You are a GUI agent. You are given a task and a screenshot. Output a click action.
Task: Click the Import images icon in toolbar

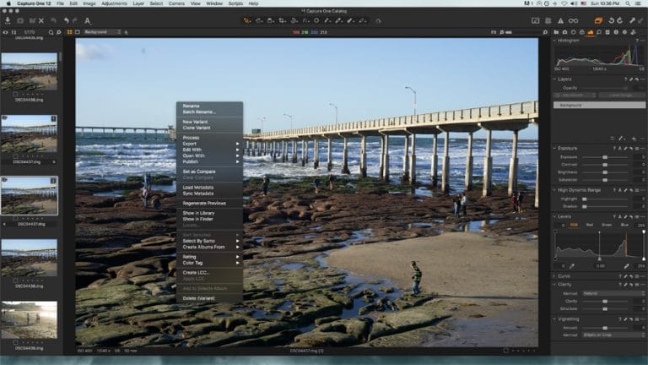click(8, 20)
